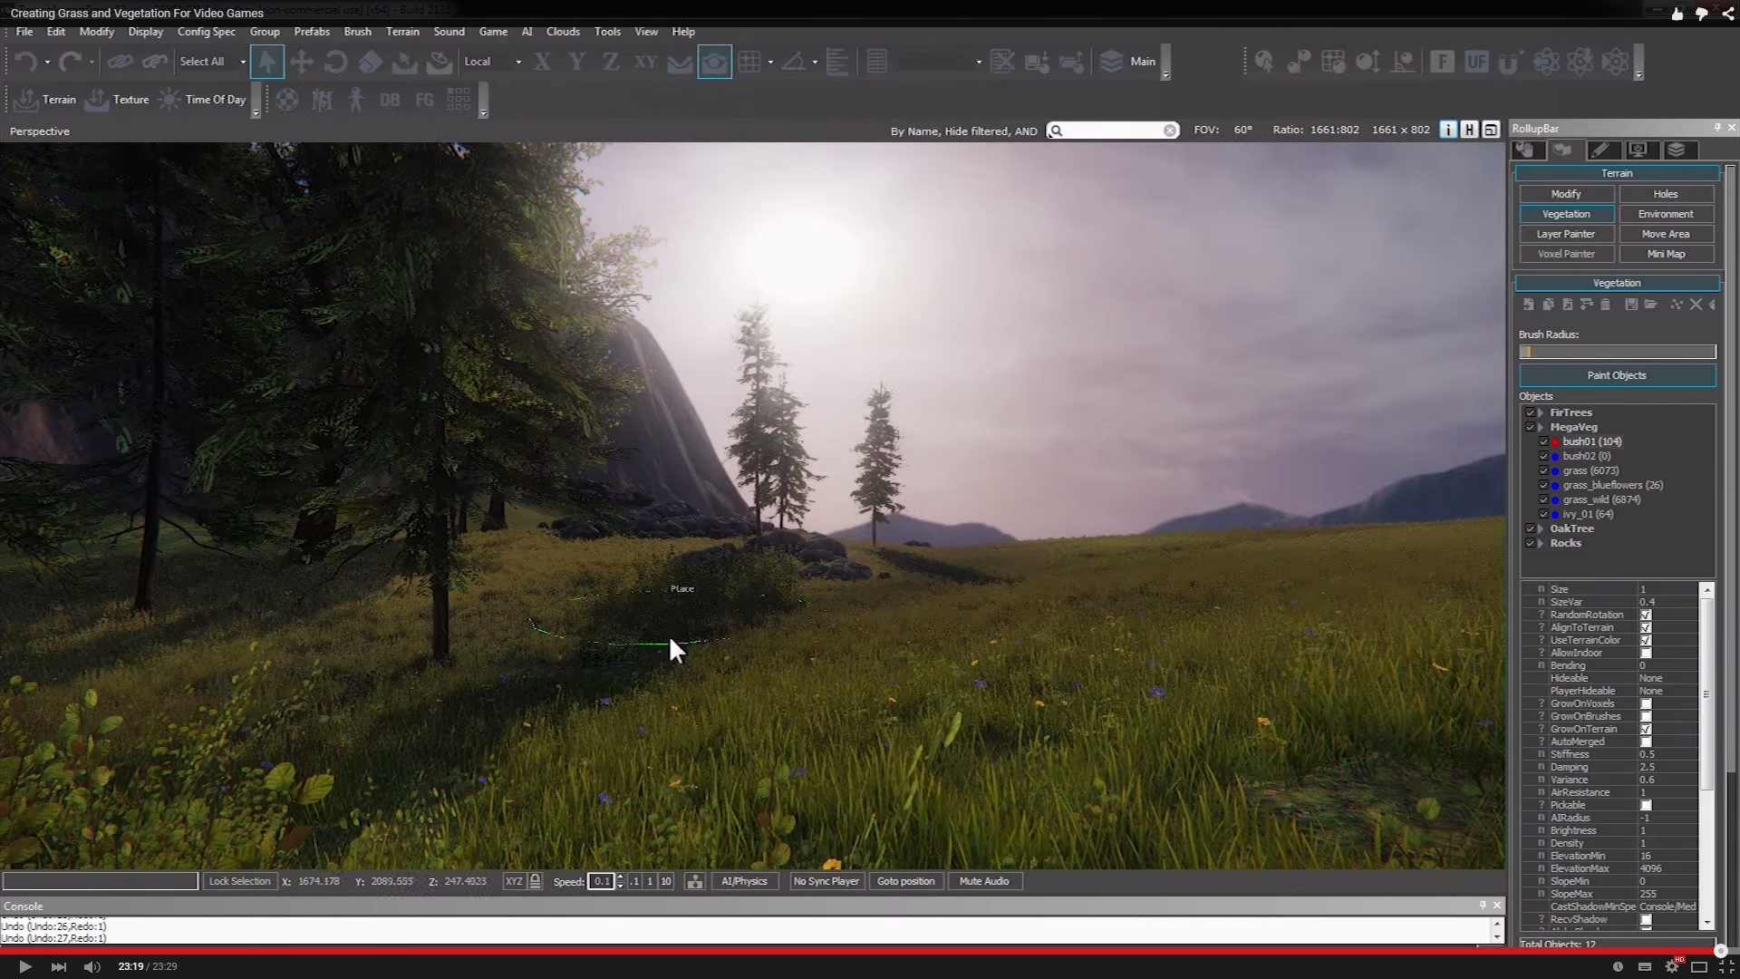
Task: Lock movement to the Y axis
Action: pyautogui.click(x=576, y=62)
